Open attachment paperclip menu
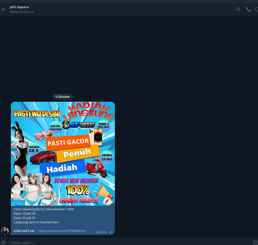Viewport: 258px width, 245px height. (x=3, y=242)
